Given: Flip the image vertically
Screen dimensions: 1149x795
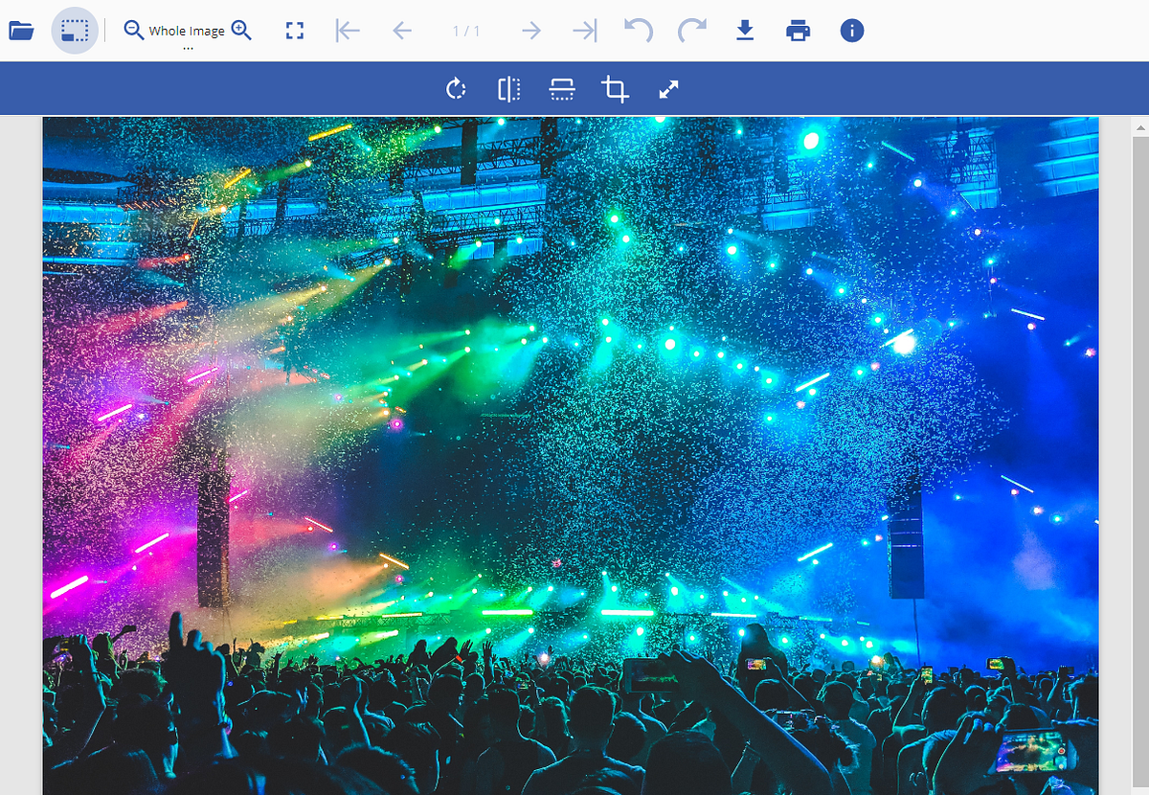Looking at the screenshot, I should 561,88.
